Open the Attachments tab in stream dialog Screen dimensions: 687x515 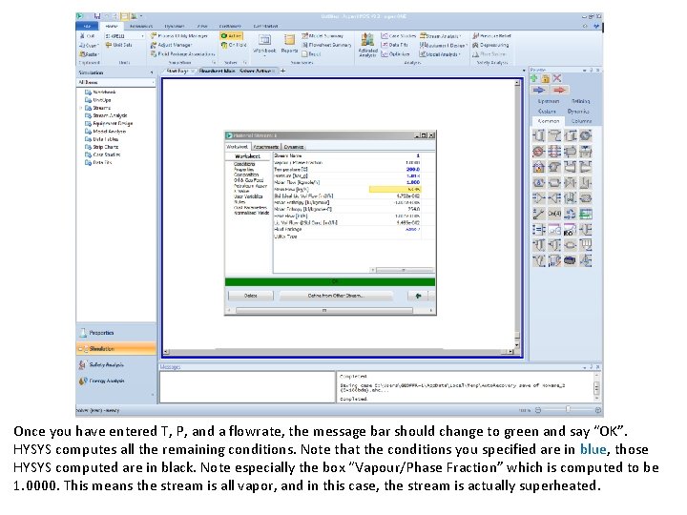click(265, 147)
